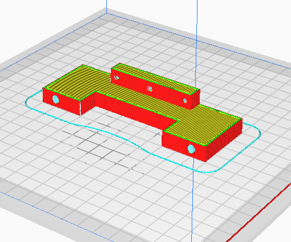Click the cyan hole on the right block
The image size is (291, 242).
(x=191, y=149)
